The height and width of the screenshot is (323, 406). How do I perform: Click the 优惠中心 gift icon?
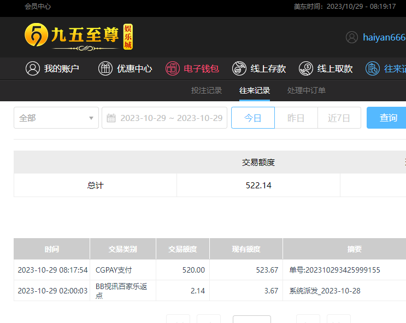[105, 68]
